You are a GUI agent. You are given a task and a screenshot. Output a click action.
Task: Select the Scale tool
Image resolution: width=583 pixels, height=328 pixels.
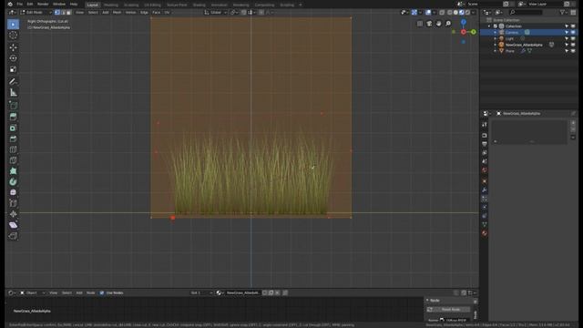(x=13, y=69)
